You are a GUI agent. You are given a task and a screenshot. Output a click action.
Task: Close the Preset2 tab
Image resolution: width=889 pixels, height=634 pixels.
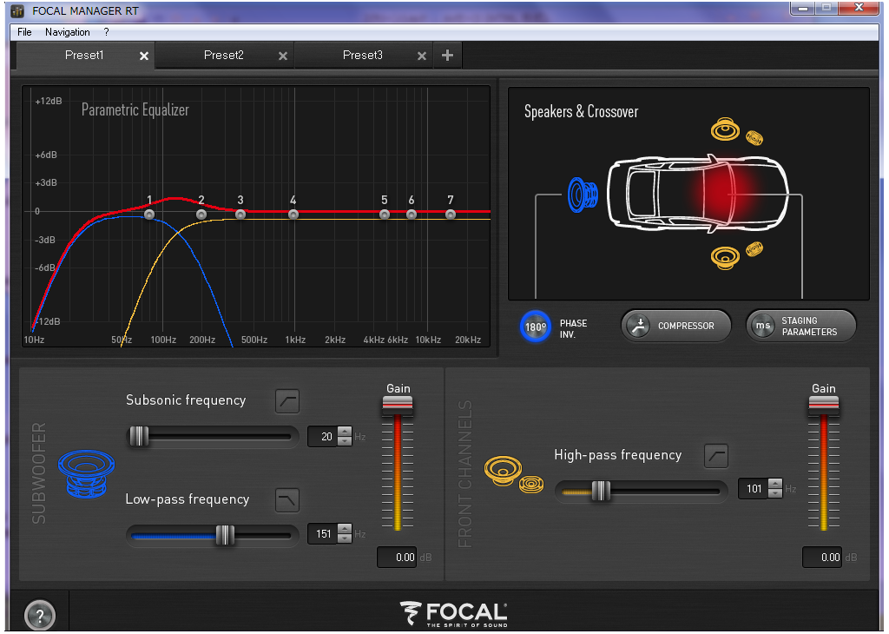pyautogui.click(x=283, y=56)
